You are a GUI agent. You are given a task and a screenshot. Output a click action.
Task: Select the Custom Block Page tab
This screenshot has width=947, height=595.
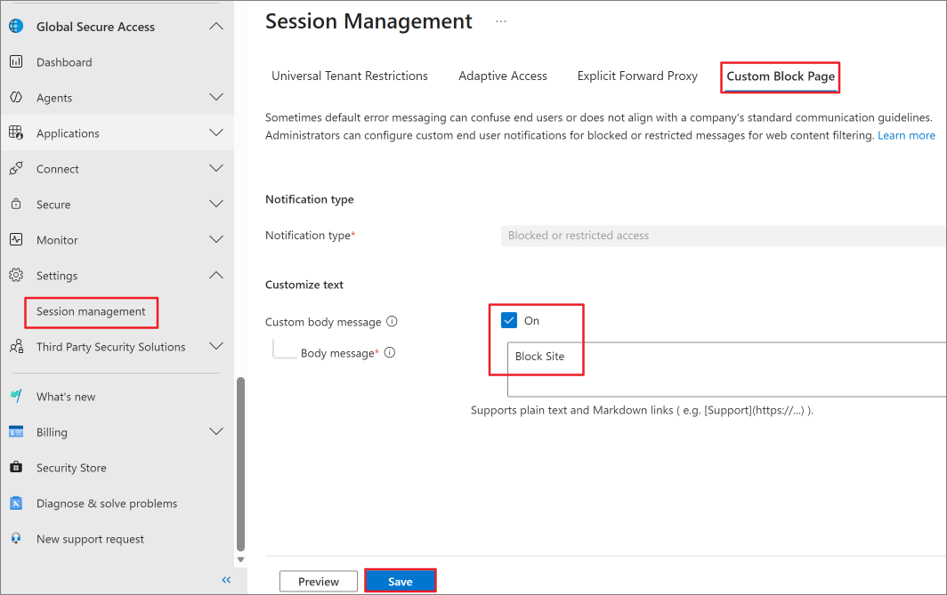(781, 76)
